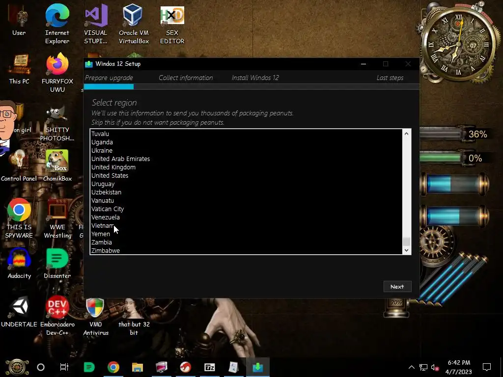The width and height of the screenshot is (503, 377).
Task: Select Ukraine in the region list
Action: (246, 150)
